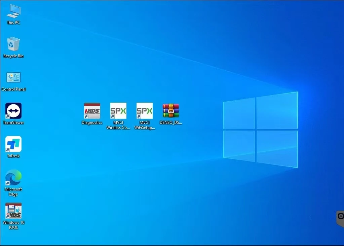Select the This PC desktop icon

(13, 11)
